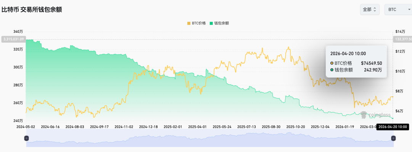Image resolution: width=412 pixels, height=152 pixels.
Task: Click the 132,377.50 right axis value tag
Action: coord(403,39)
